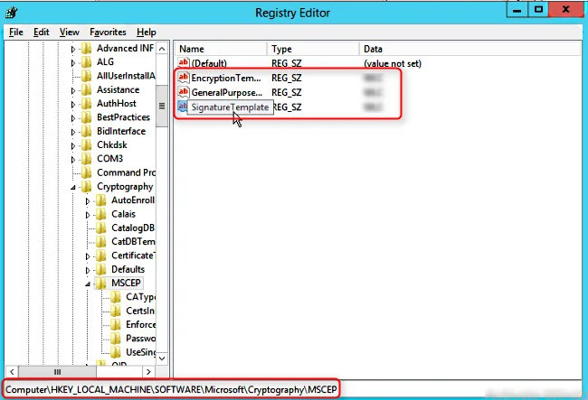Sort values by Type column header
Viewport: 588px width, 400px height.
(313, 49)
